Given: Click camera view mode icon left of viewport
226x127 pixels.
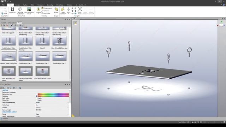Looking at the screenshot, I should click(75, 23).
